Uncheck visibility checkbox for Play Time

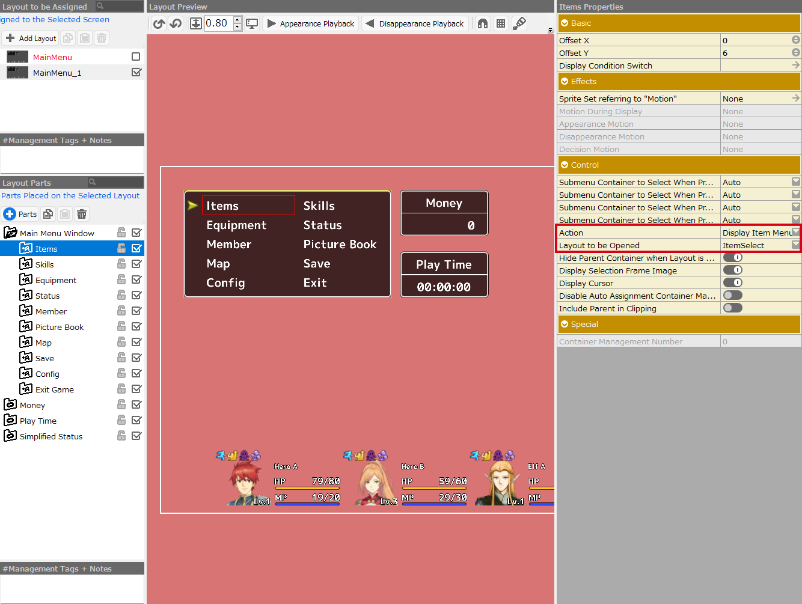click(x=136, y=420)
